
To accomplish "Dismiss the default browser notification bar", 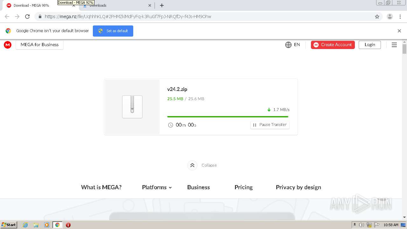I will click(399, 31).
